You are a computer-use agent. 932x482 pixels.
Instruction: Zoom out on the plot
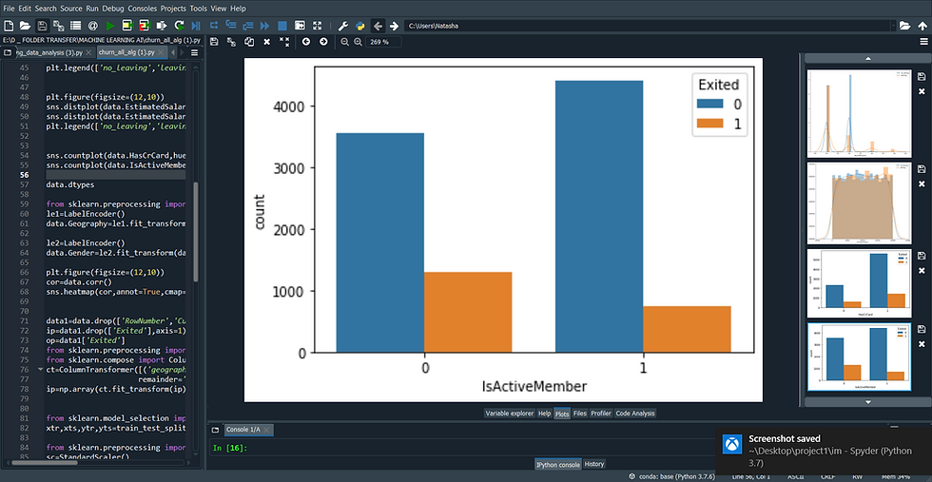point(344,42)
